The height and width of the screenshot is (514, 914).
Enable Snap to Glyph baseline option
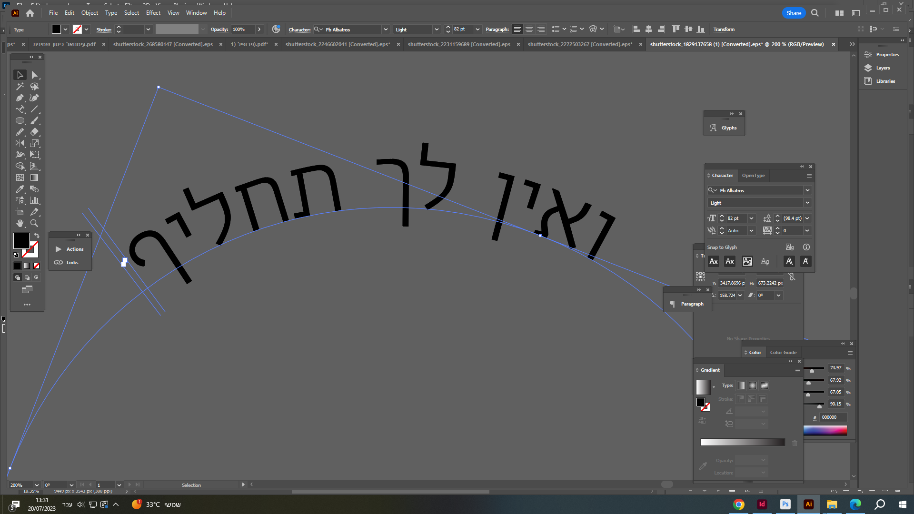(713, 261)
